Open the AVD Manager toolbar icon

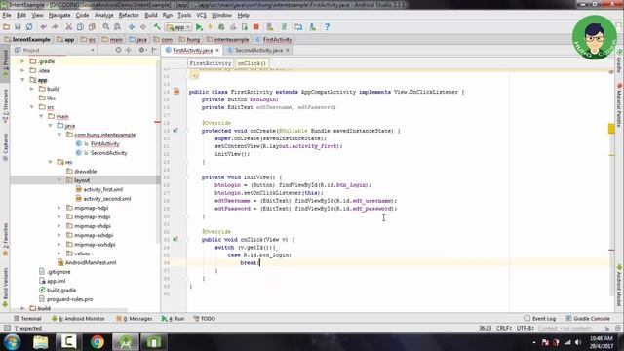point(270,27)
